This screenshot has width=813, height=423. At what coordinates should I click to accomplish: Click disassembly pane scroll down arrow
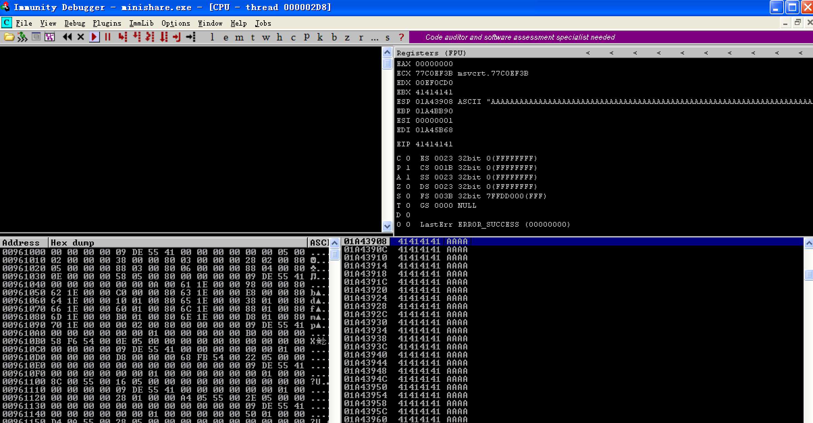point(387,226)
